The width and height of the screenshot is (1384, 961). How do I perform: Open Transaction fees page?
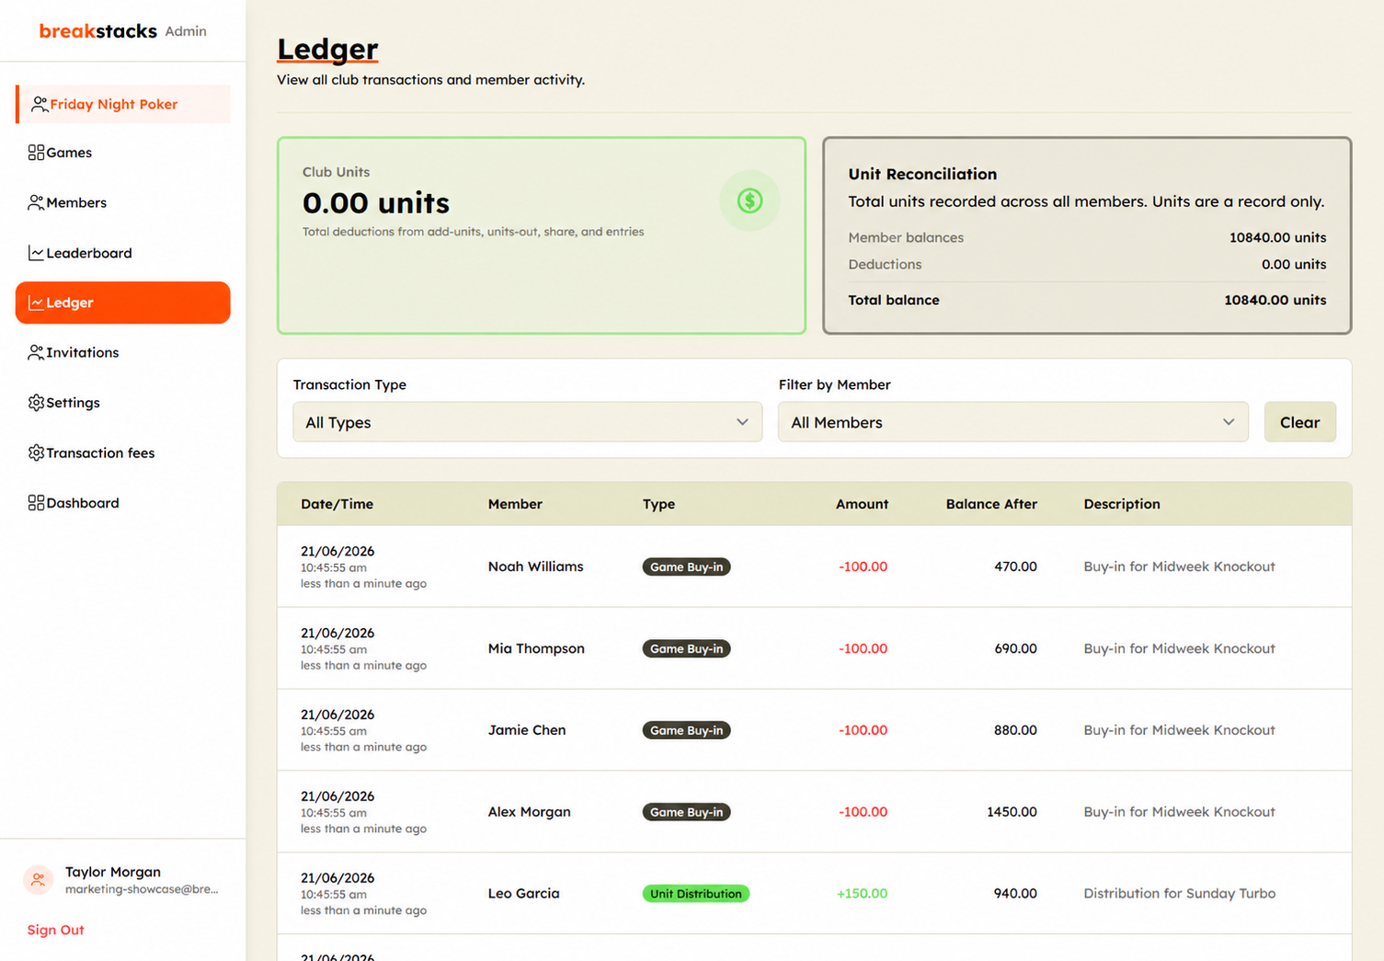point(122,452)
